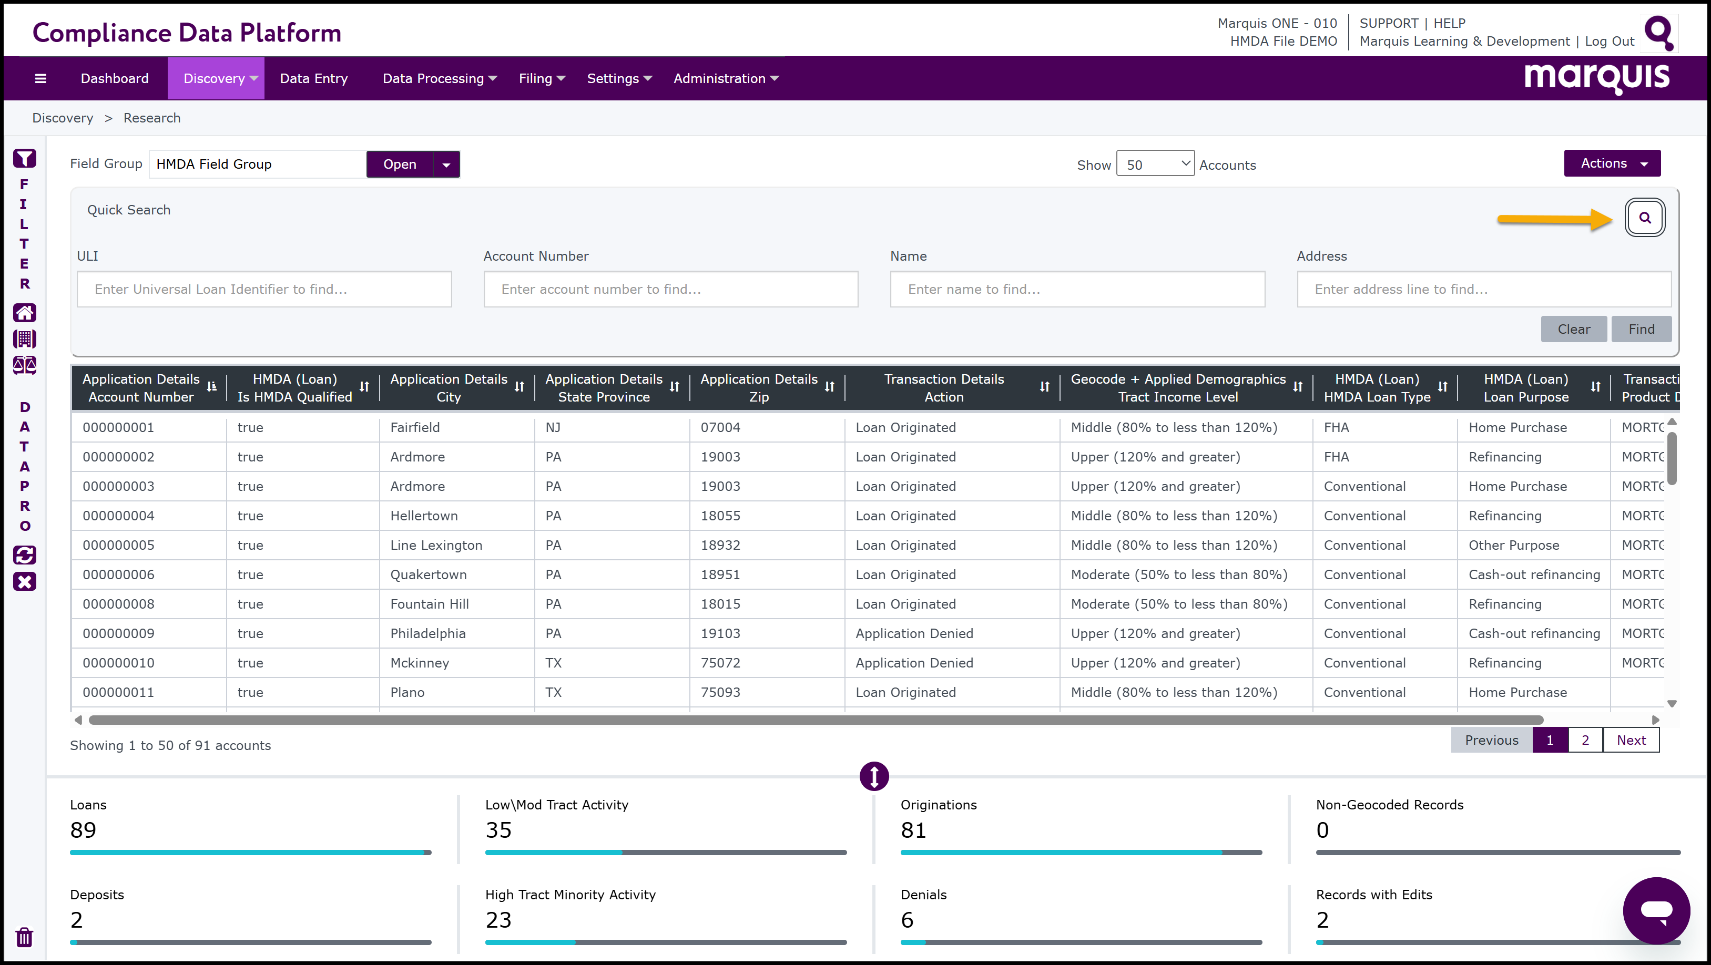Click the trash can icon at bottom left
This screenshot has height=965, width=1711.
(24, 937)
